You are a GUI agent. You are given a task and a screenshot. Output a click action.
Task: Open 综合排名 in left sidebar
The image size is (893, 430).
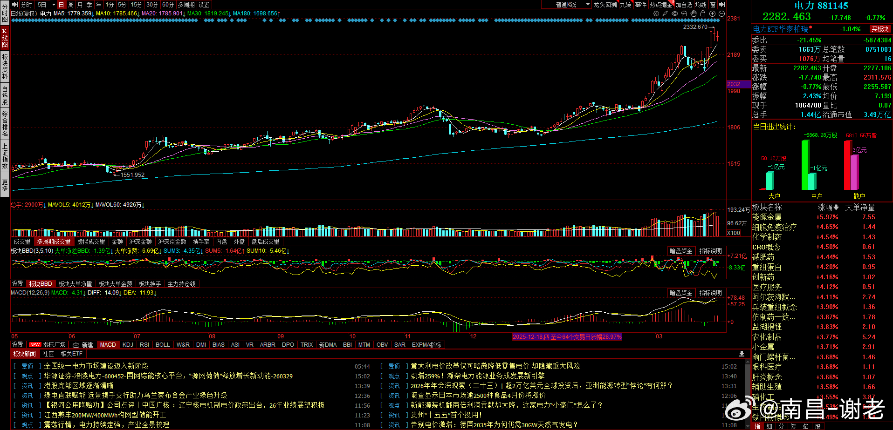pos(5,124)
